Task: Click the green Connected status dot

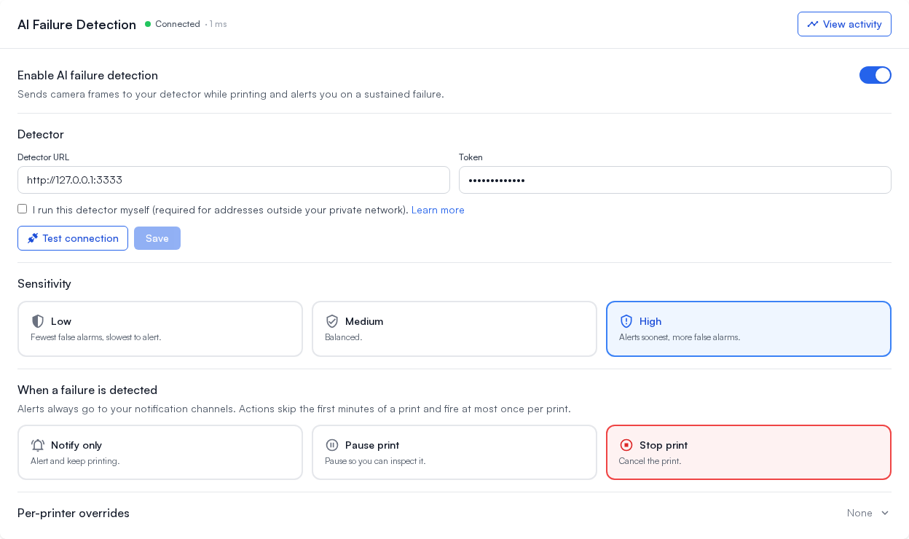Action: (x=148, y=24)
